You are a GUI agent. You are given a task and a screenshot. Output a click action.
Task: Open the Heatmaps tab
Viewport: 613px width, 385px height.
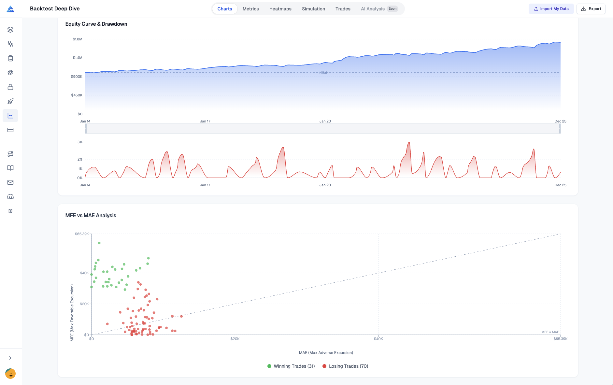tap(280, 9)
